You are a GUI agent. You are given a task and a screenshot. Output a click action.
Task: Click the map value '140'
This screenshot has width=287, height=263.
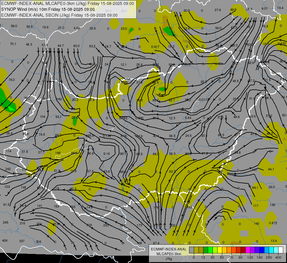click(257, 224)
